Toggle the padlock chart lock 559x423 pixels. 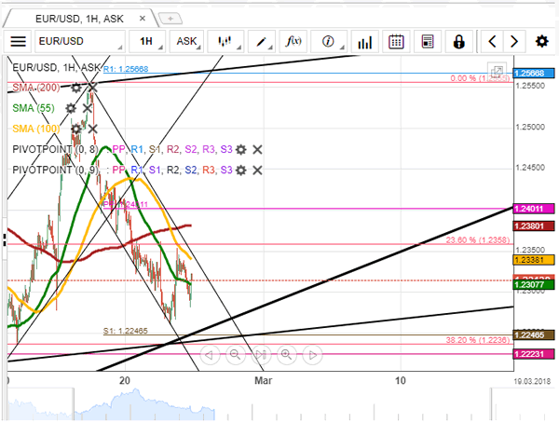pos(458,41)
